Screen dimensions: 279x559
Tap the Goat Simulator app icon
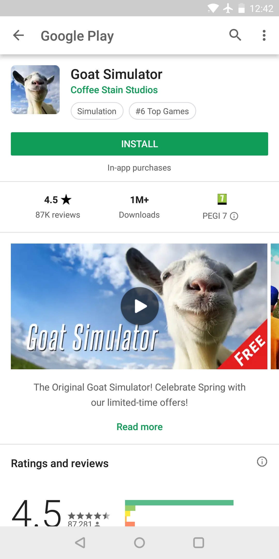click(x=35, y=90)
